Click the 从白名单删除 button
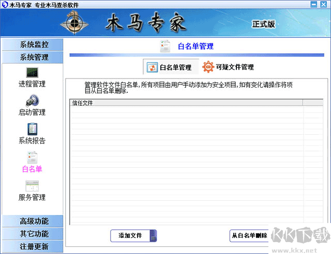 (249, 235)
